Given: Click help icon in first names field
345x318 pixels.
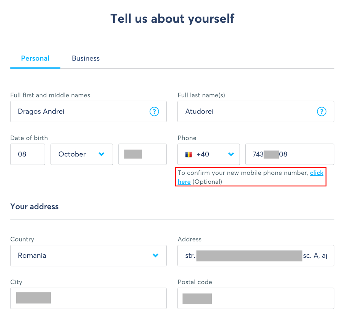Looking at the screenshot, I should pos(154,112).
